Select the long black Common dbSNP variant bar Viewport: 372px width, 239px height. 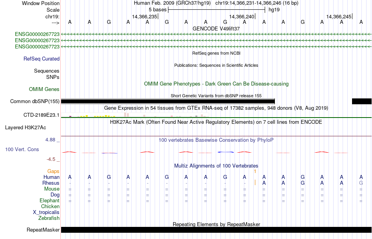click(168, 101)
